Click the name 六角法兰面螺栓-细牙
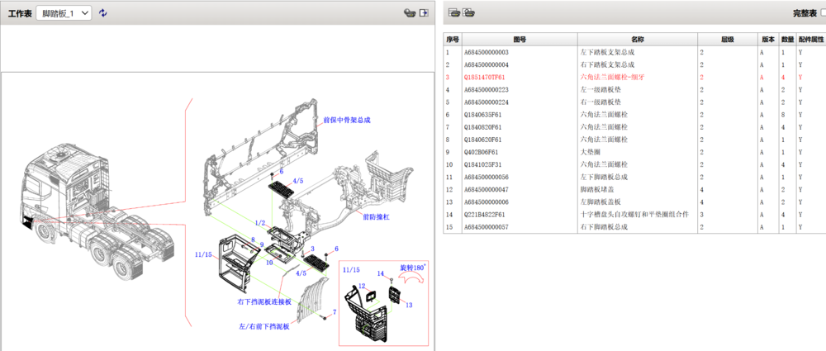This screenshot has width=826, height=351. tap(612, 78)
